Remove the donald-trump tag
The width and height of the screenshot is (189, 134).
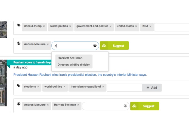click(x=44, y=26)
